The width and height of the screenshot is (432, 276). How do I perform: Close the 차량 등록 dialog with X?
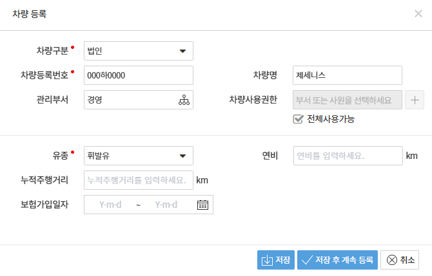tap(418, 14)
